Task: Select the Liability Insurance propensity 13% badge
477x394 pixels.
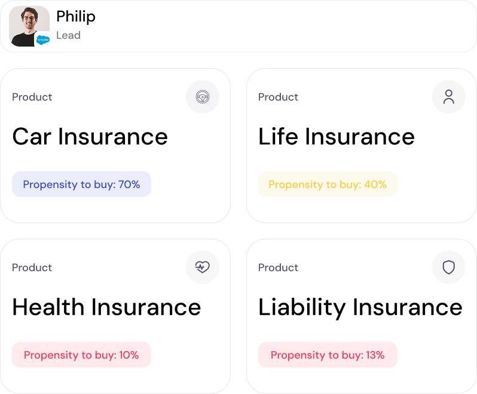Action: pyautogui.click(x=328, y=355)
